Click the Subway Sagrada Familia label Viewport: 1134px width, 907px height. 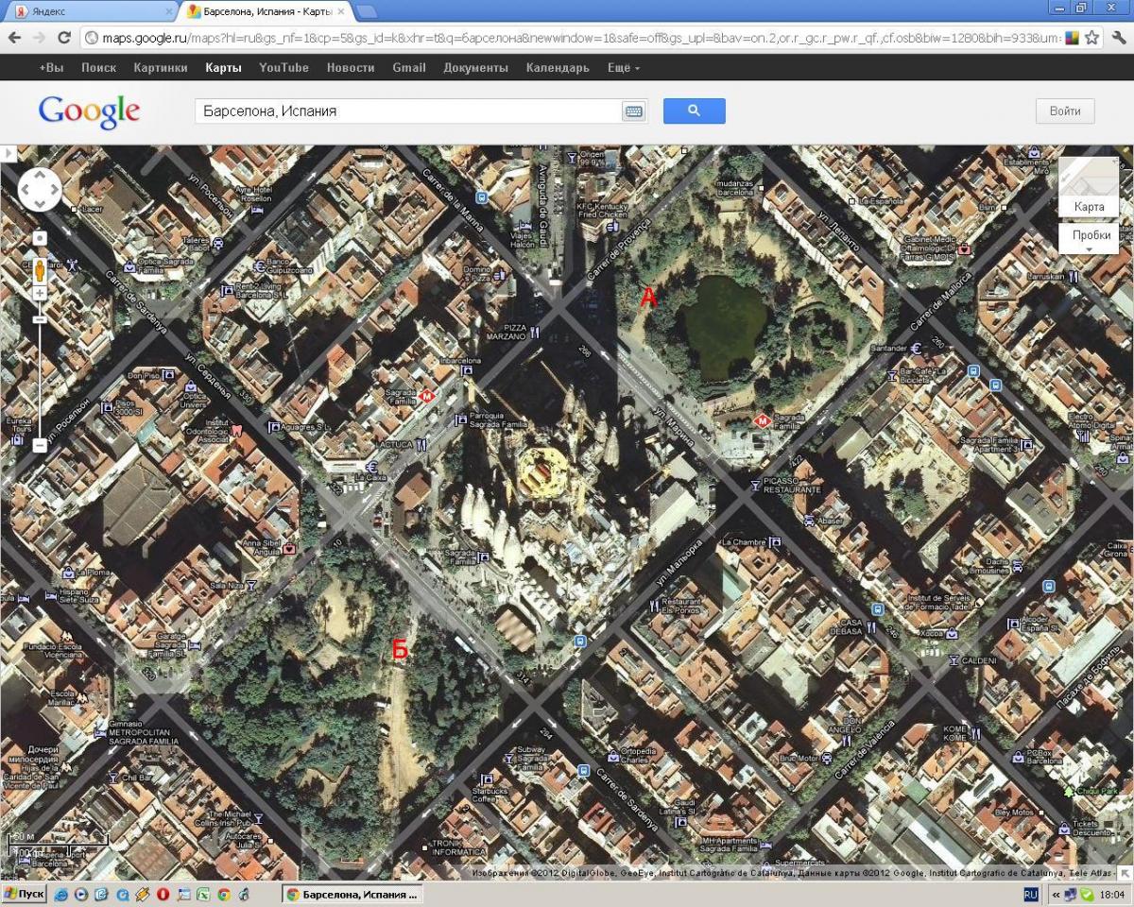532,759
